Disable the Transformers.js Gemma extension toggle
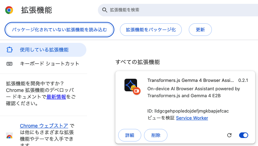The width and height of the screenshot is (258, 146). [x=244, y=135]
